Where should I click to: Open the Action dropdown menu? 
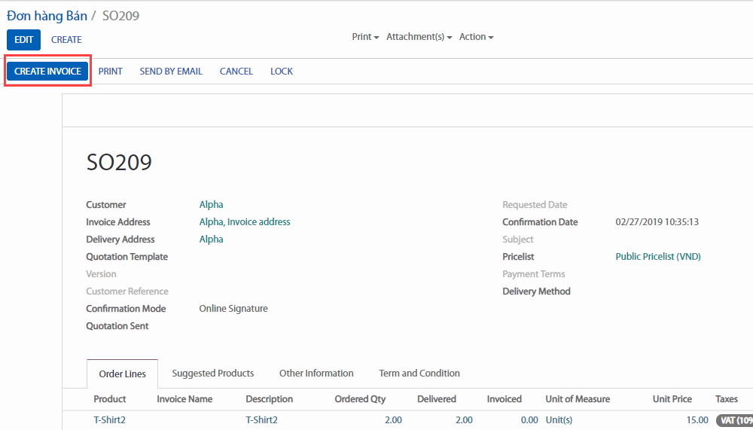tap(476, 37)
